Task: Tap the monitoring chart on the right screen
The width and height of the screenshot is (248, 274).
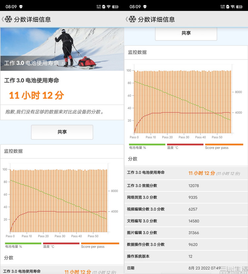Action: click(x=185, y=101)
